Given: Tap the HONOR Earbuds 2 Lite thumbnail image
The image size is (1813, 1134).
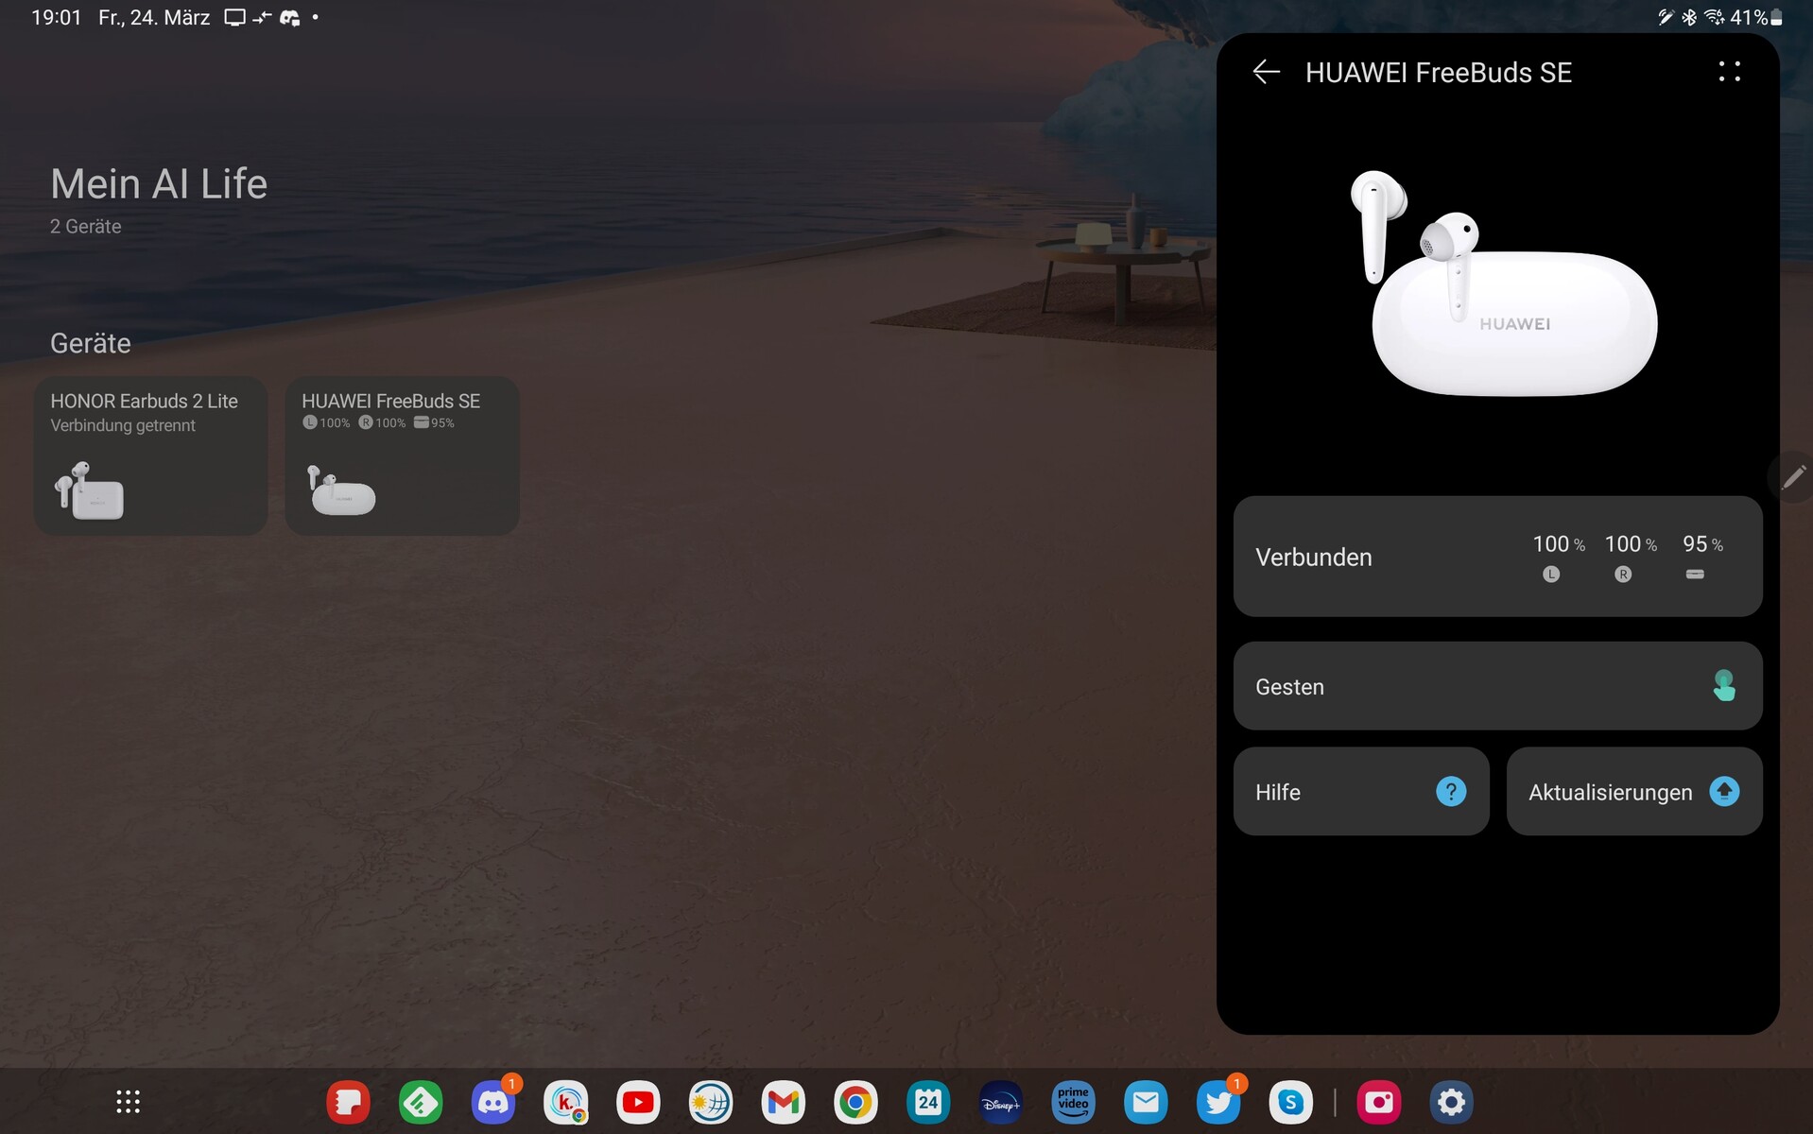Looking at the screenshot, I should (x=89, y=490).
